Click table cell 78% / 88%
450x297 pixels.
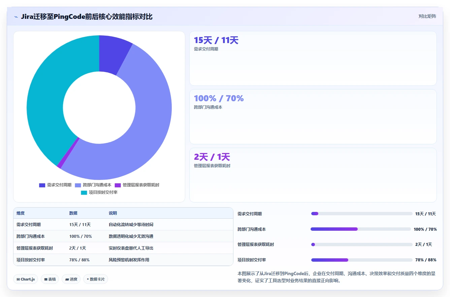coord(79,260)
